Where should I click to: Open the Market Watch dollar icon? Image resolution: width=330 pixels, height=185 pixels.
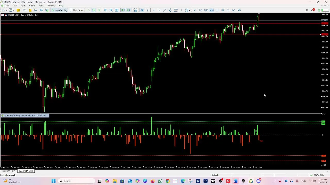click(18, 10)
